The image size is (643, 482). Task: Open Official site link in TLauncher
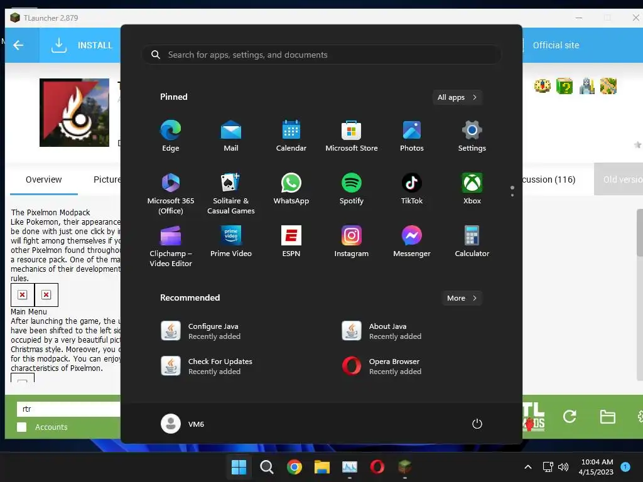tap(556, 45)
